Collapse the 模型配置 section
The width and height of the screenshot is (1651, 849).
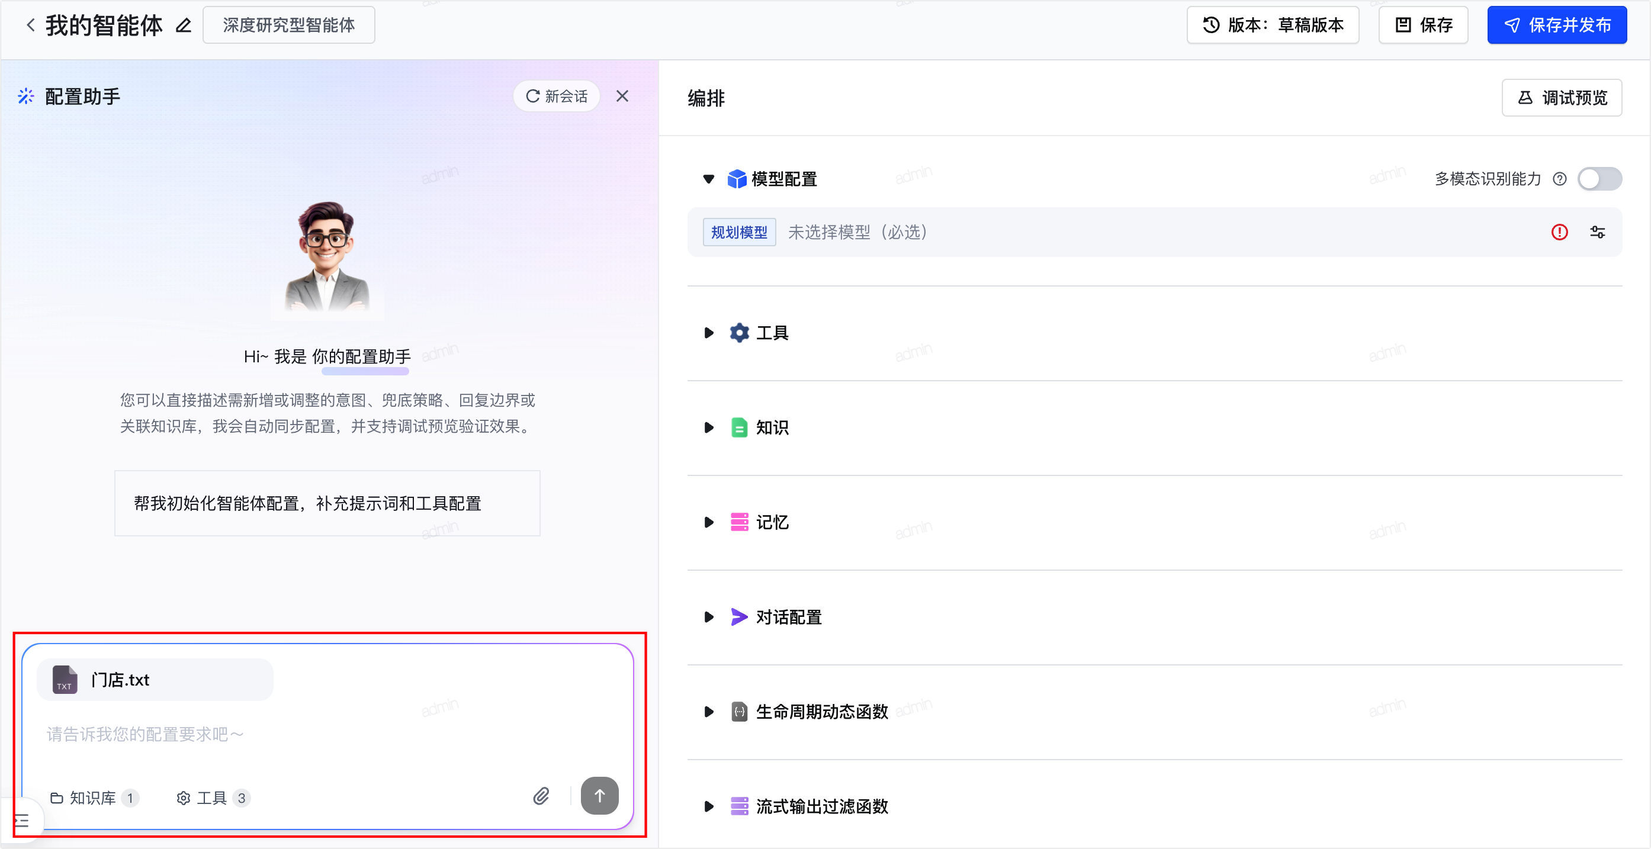[x=708, y=179]
